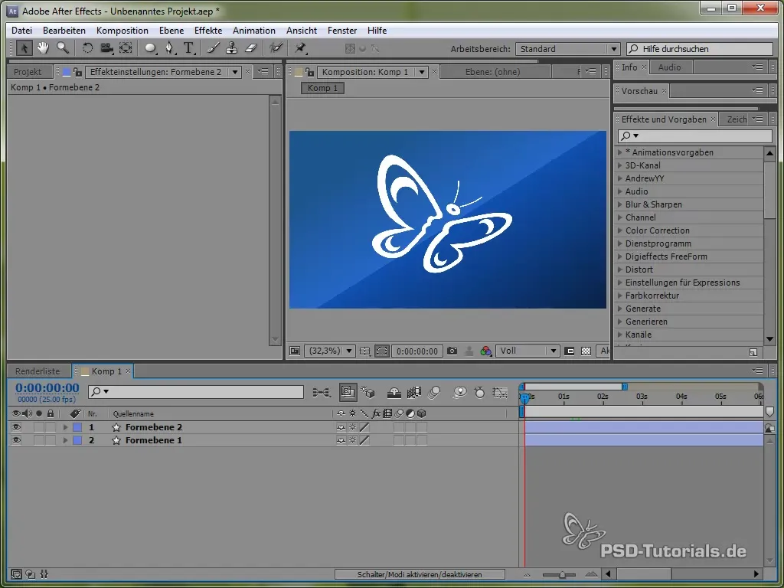784x588 pixels.
Task: Select the Eraser tool
Action: 250,48
